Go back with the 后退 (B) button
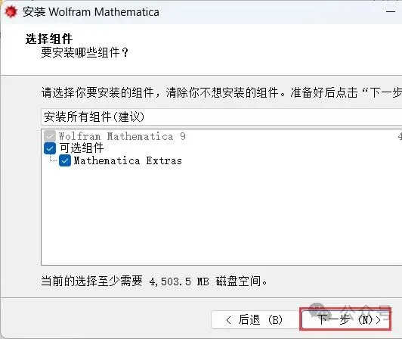 [255, 320]
